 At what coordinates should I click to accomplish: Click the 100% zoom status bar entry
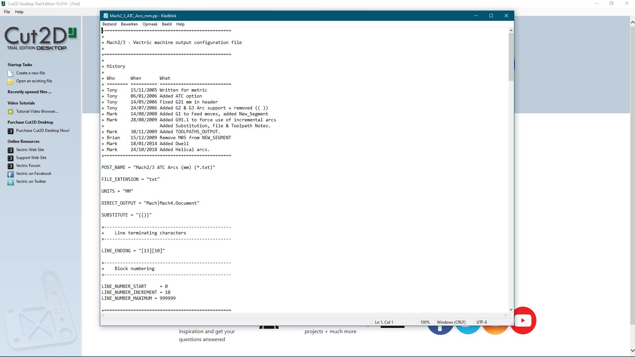425,322
